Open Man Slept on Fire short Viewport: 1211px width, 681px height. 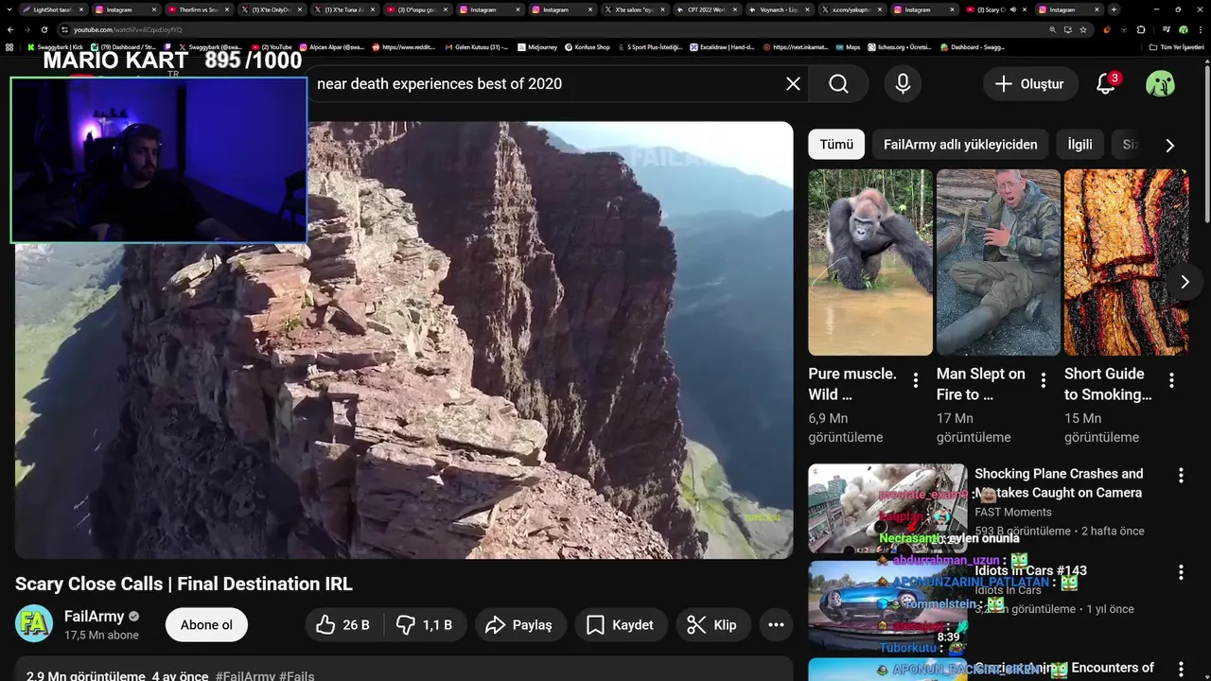[x=998, y=263]
